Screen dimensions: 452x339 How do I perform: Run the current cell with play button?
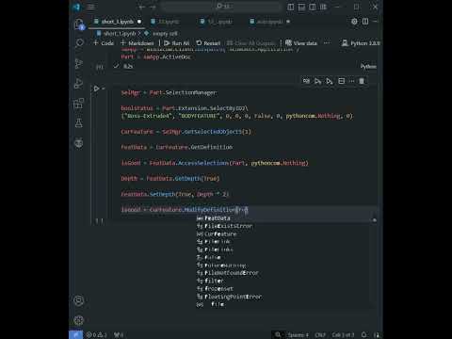pos(97,89)
